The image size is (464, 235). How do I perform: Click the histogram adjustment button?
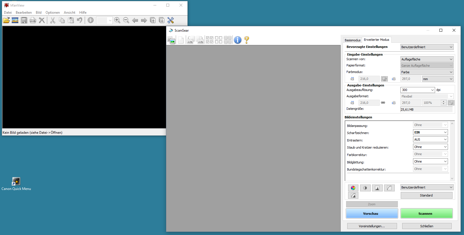coord(377,188)
